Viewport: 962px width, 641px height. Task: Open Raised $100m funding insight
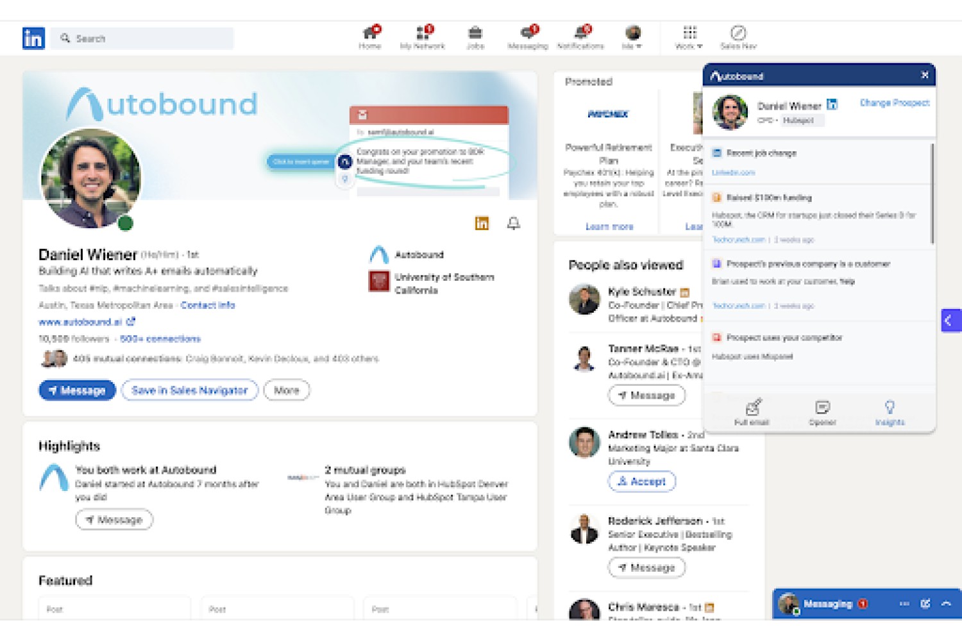769,197
